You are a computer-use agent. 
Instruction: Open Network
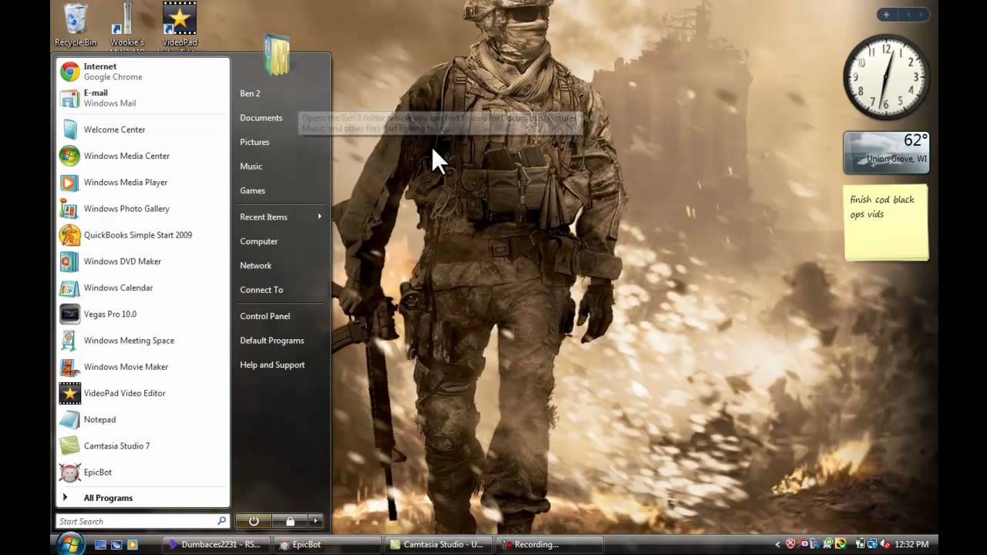pyautogui.click(x=281, y=265)
